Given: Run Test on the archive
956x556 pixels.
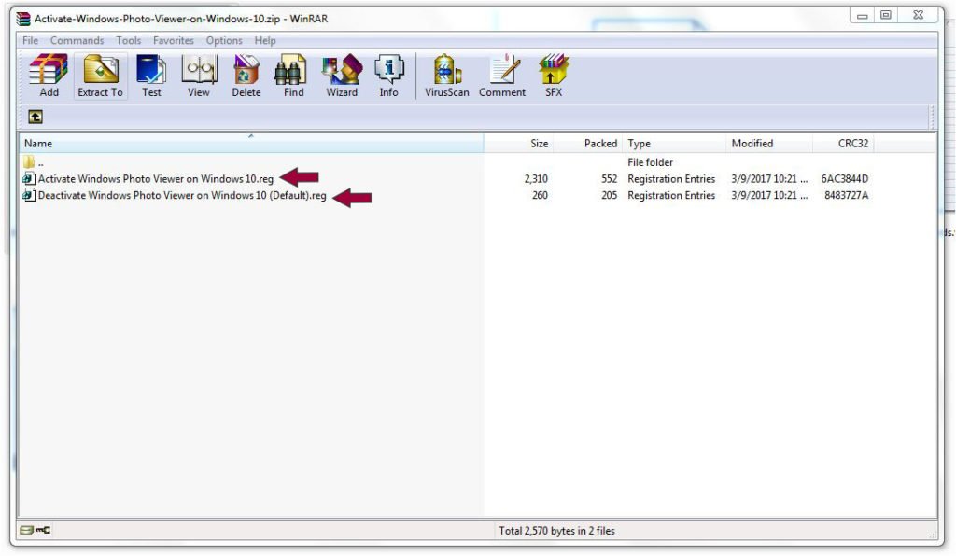Looking at the screenshot, I should coord(151,76).
